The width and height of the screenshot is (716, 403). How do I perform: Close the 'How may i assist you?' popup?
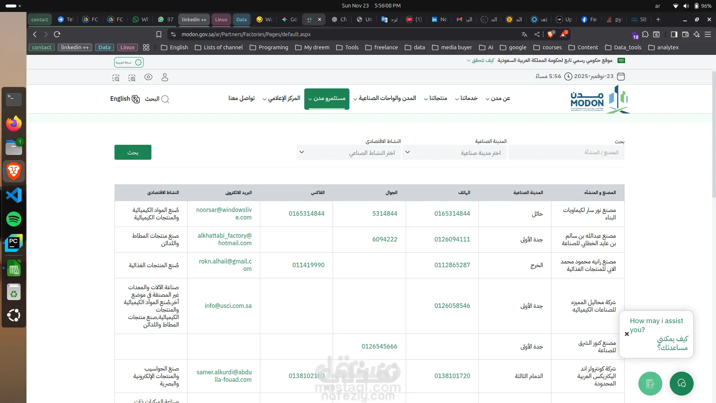pyautogui.click(x=627, y=334)
